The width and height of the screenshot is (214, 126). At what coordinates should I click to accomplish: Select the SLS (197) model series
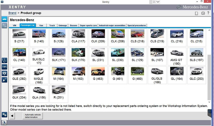197,56
